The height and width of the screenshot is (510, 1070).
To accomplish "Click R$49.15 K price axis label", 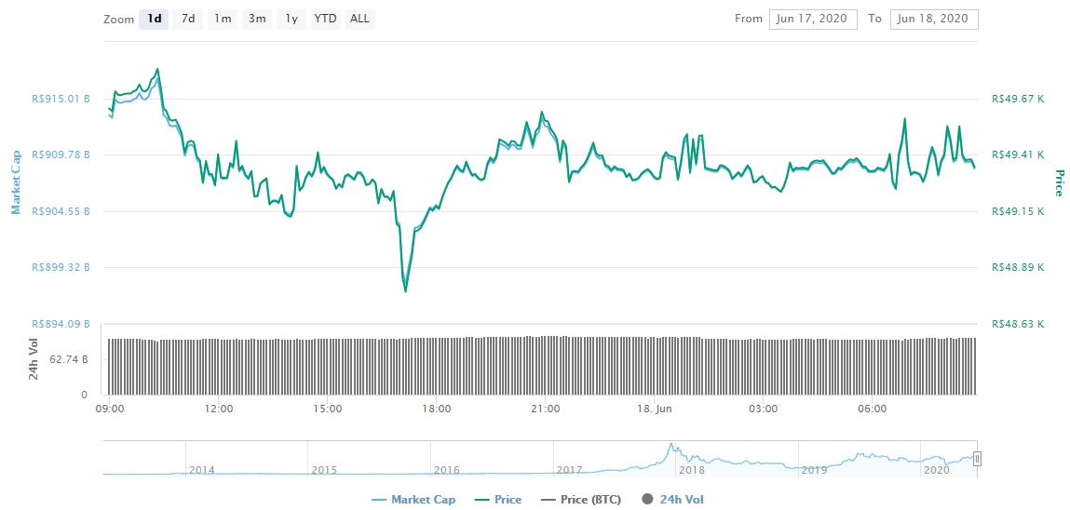I will pyautogui.click(x=1018, y=211).
